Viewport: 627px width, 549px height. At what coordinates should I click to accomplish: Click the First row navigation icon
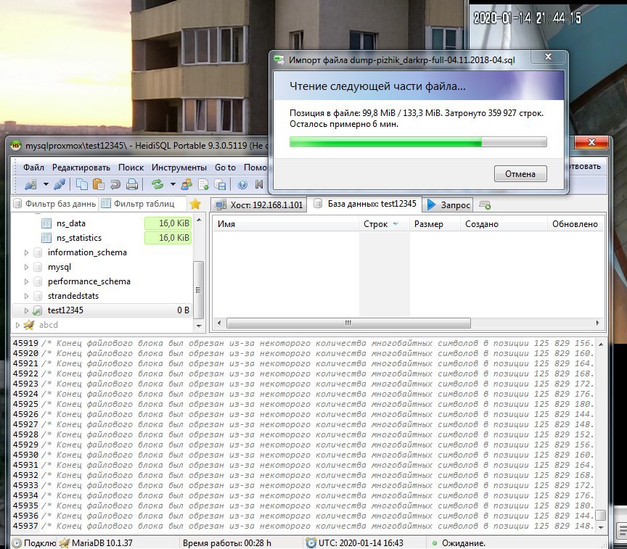point(259,185)
